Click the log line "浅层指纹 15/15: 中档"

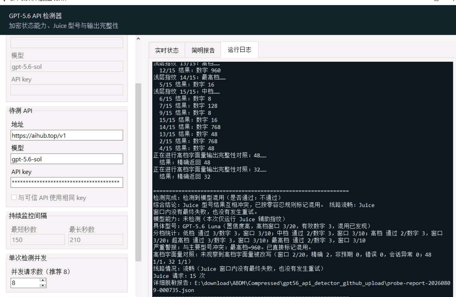pos(187,91)
